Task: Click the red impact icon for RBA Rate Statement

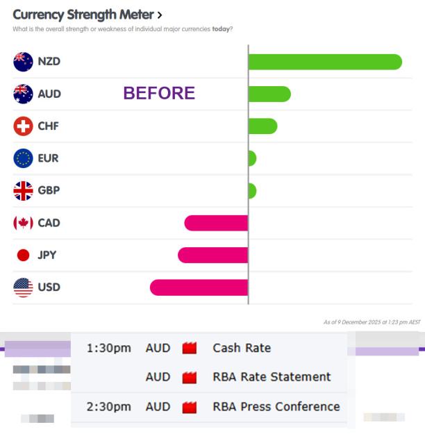Action: click(190, 377)
